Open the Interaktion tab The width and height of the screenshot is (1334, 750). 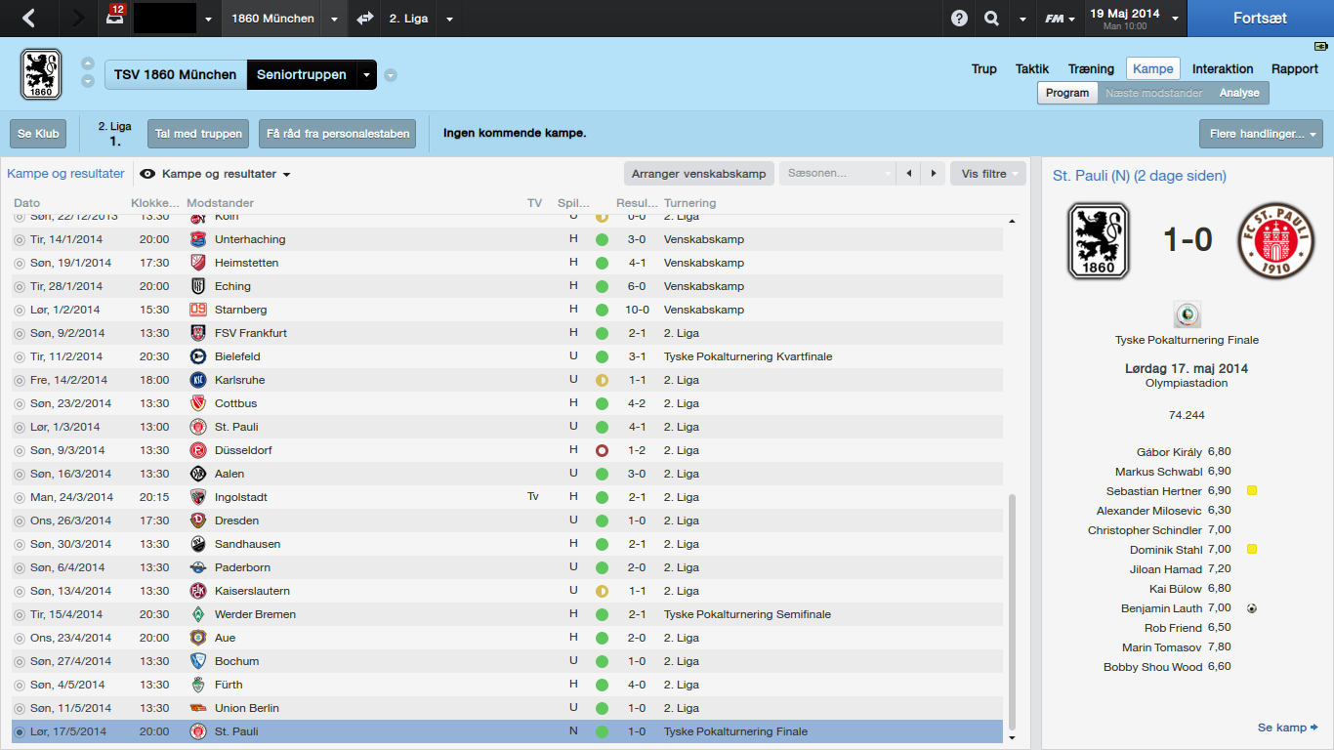tap(1223, 69)
